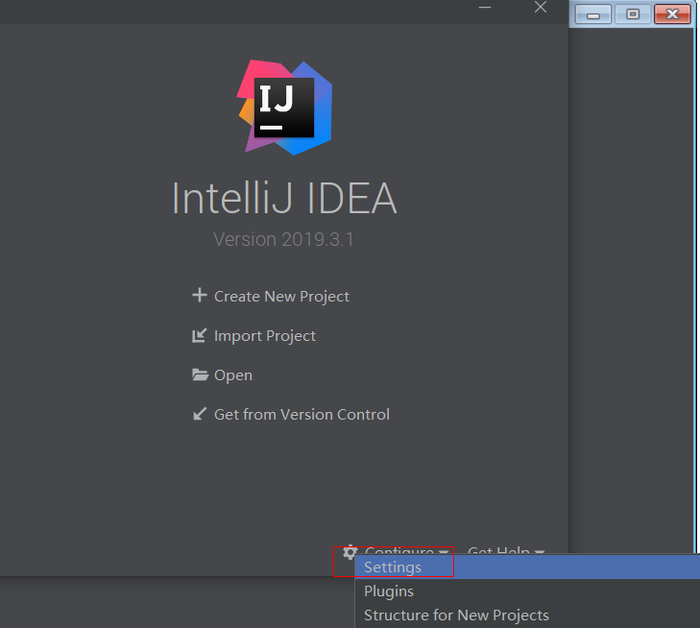This screenshot has width=700, height=628.
Task: Choose the Open text link
Action: 233,375
